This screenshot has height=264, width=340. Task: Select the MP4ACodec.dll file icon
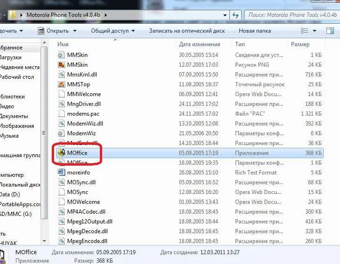coord(62,211)
